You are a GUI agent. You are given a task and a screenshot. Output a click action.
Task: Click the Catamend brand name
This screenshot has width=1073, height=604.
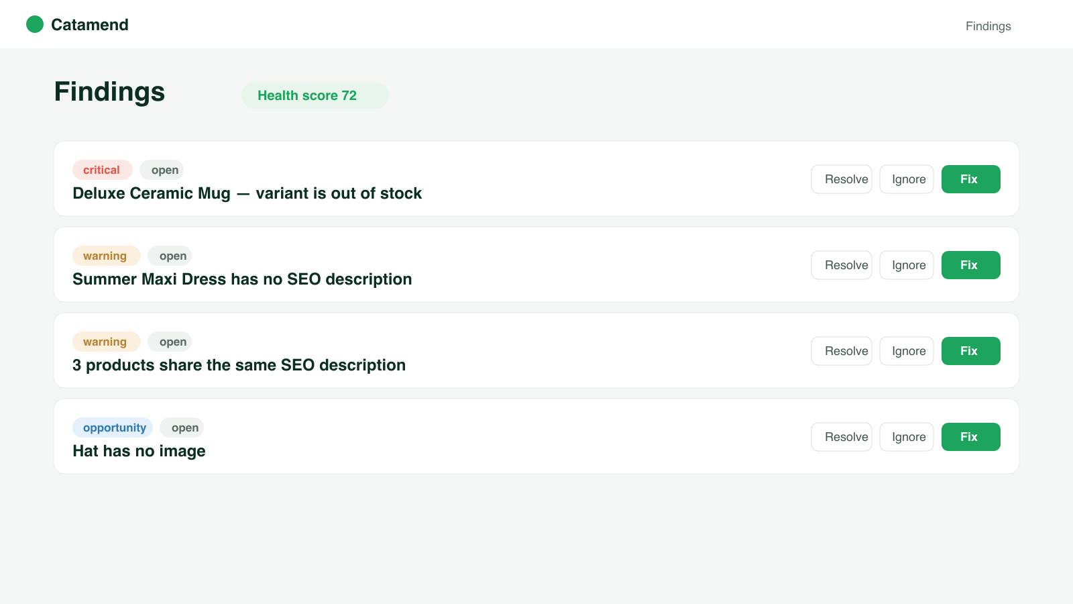[90, 25]
